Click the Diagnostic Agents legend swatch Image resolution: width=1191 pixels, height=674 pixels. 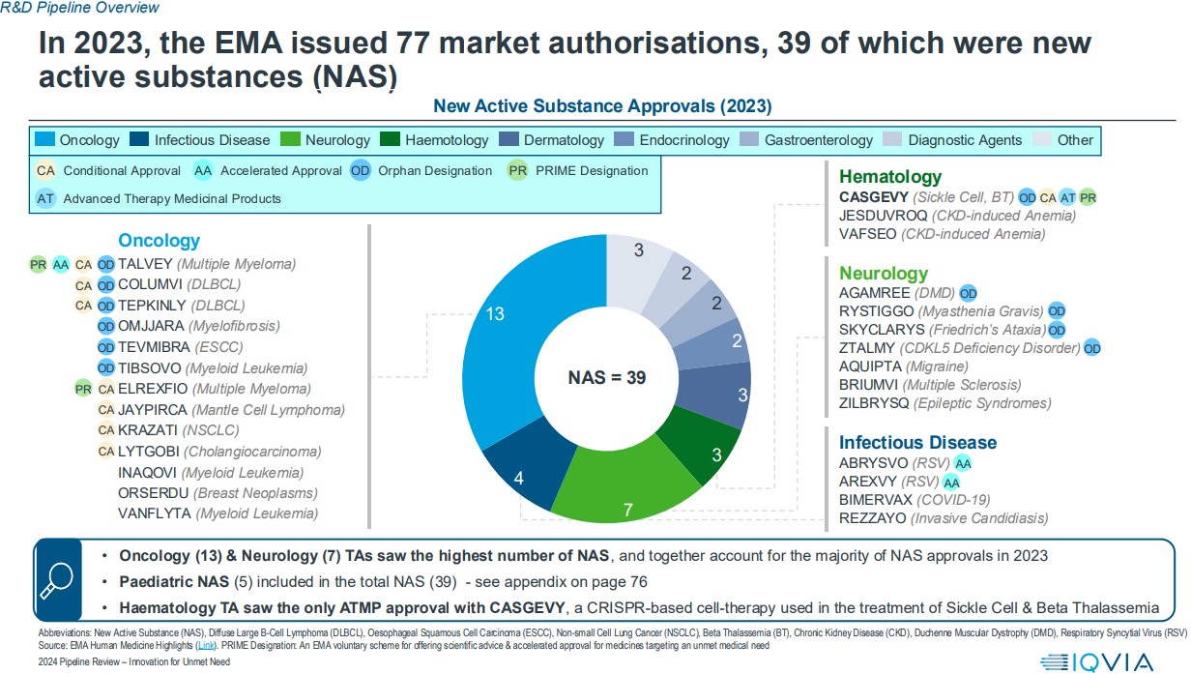[891, 140]
